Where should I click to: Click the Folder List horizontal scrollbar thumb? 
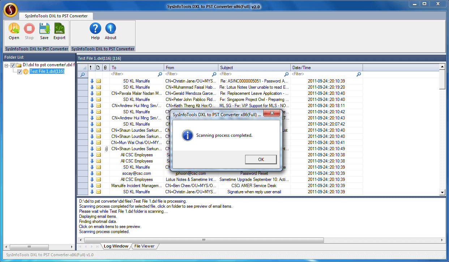coord(29,247)
